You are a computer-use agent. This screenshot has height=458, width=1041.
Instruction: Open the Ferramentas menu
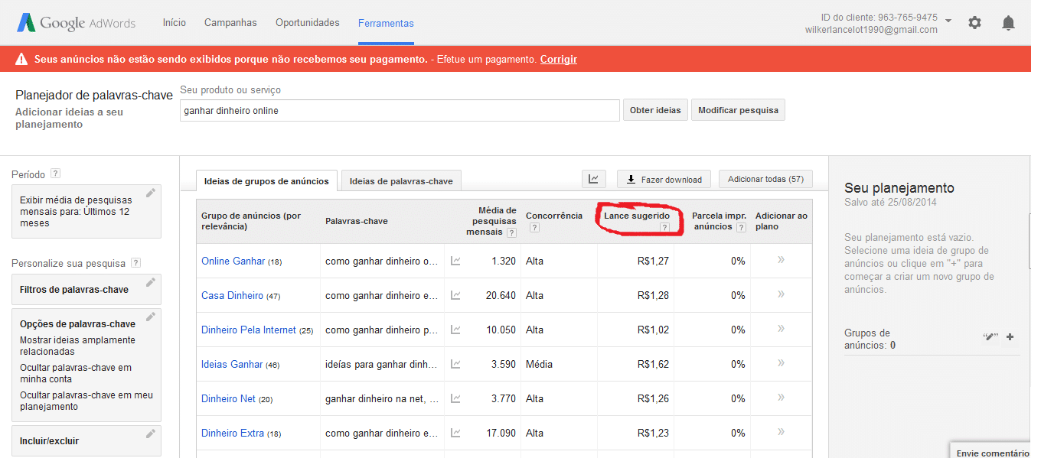[x=386, y=24]
